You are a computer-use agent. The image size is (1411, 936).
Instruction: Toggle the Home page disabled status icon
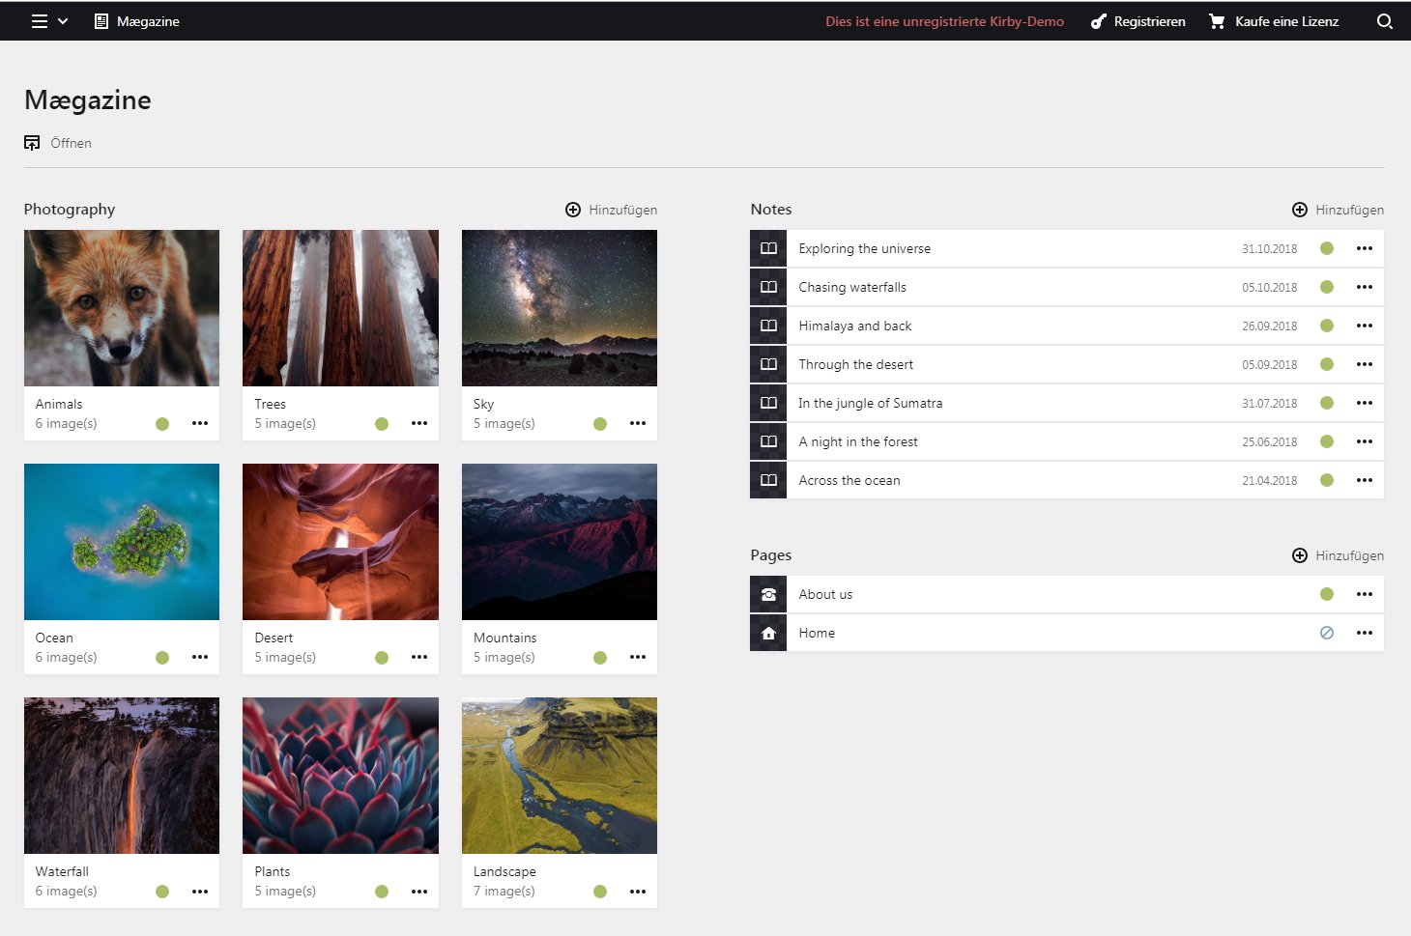point(1327,634)
